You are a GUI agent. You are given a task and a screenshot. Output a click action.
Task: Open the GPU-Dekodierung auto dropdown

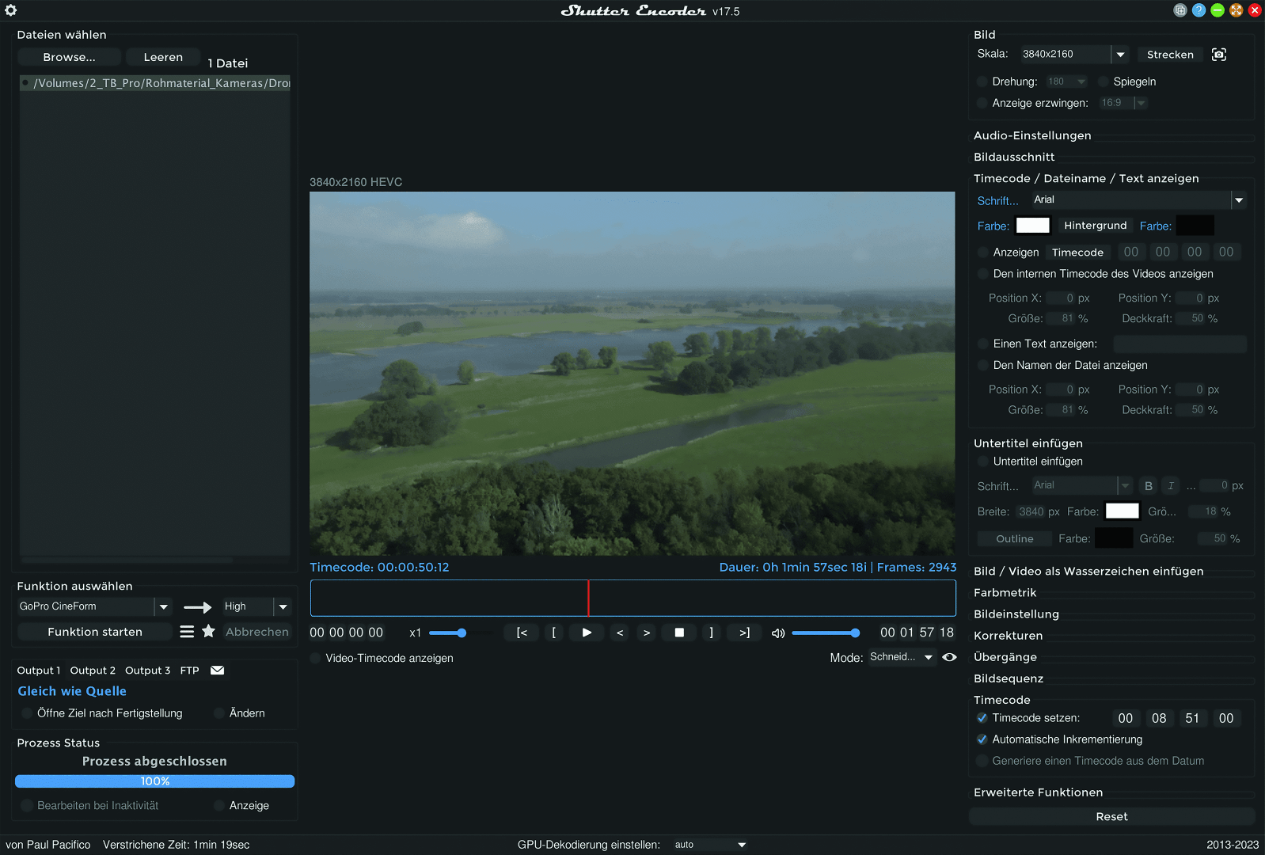pyautogui.click(x=710, y=845)
